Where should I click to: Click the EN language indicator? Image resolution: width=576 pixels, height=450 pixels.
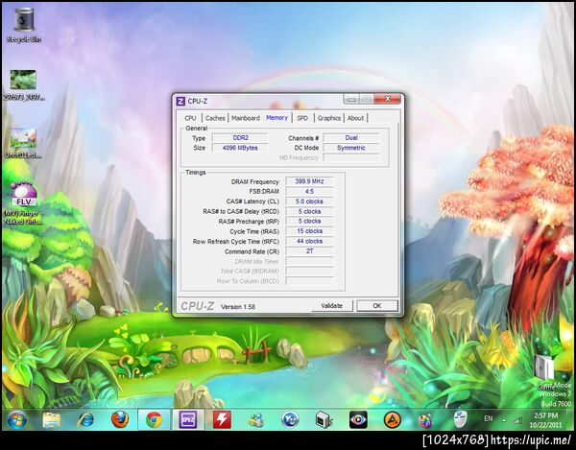(489, 418)
